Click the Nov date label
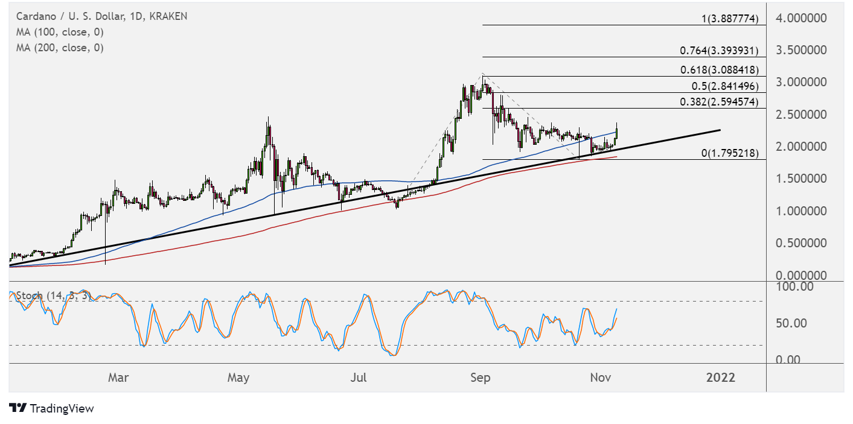Screen dimensions: 853x424 pyautogui.click(x=601, y=378)
